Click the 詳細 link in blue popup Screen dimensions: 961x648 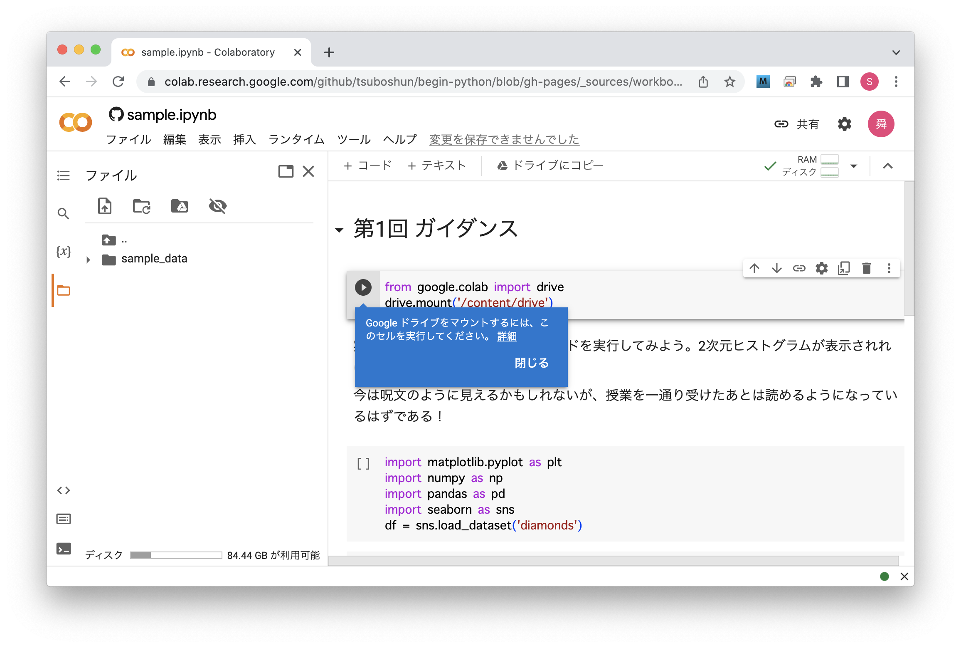[507, 336]
